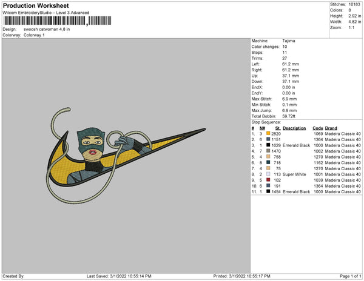Click the 'Stop Sequence:' label
This screenshot has height=281, width=364.
click(266, 122)
